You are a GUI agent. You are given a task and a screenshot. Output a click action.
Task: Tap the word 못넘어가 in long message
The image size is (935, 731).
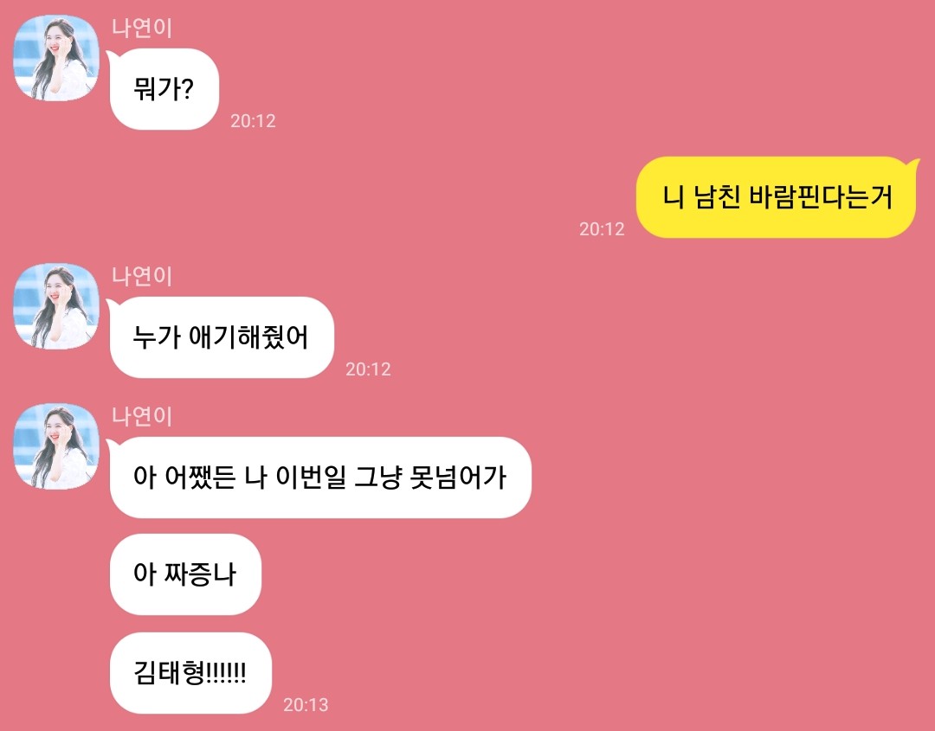(x=459, y=478)
